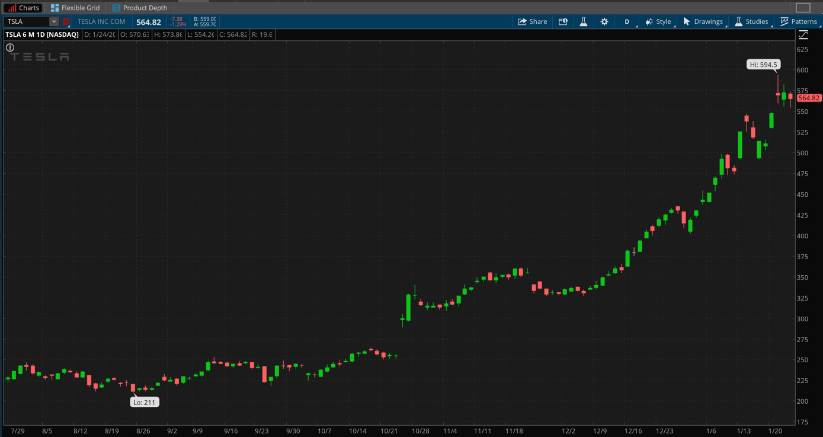823x437 pixels.
Task: Click the close value C: 564.82
Action: (233, 34)
